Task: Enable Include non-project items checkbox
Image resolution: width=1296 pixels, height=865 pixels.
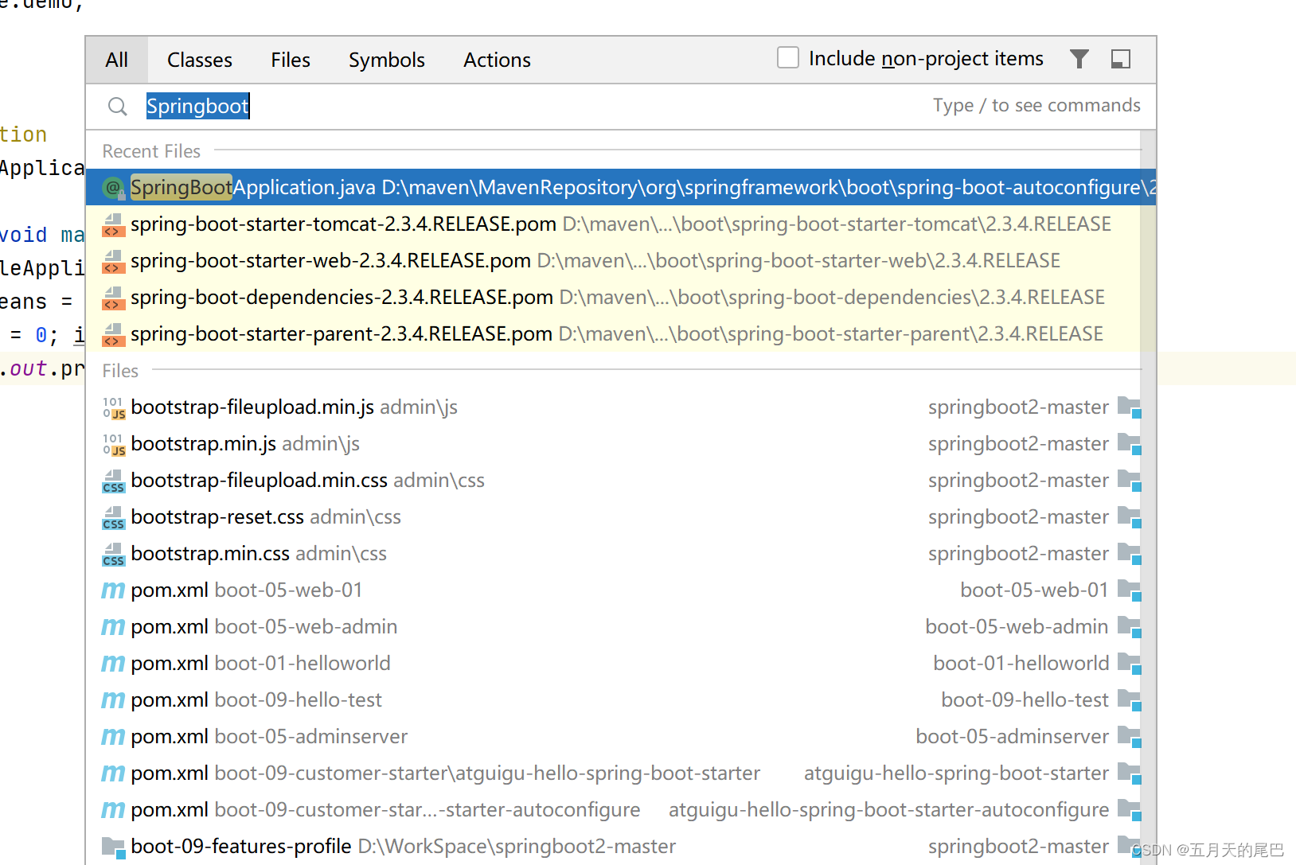Action: click(788, 57)
